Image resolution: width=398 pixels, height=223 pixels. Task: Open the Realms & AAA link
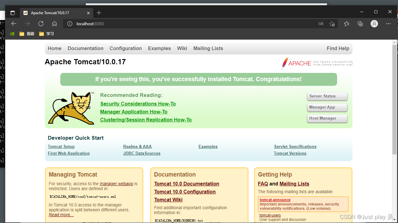137,147
